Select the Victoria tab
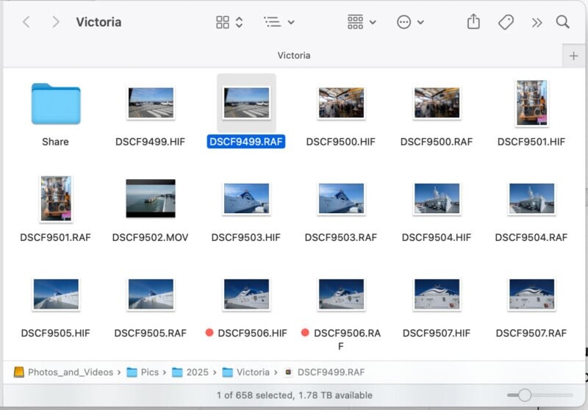This screenshot has height=410, width=588. 293,56
